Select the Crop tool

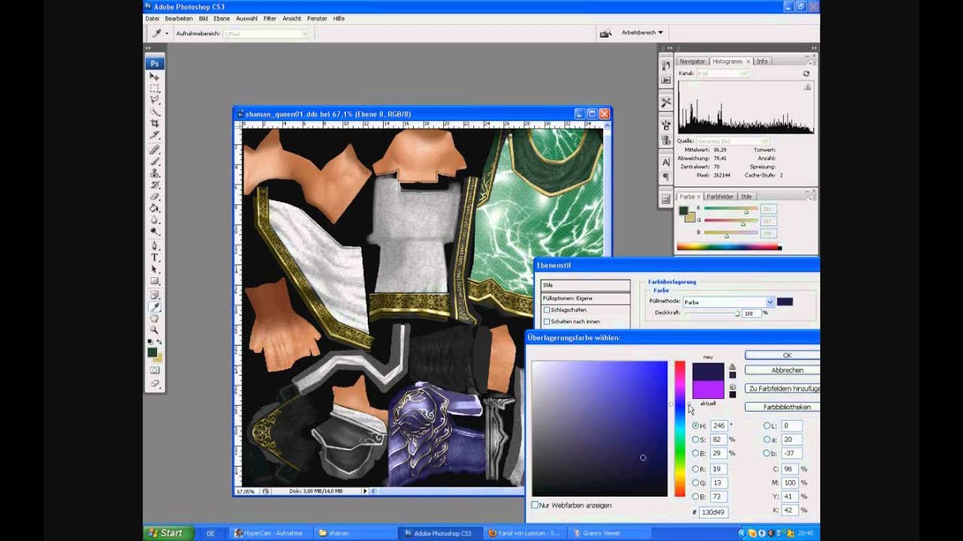click(155, 123)
